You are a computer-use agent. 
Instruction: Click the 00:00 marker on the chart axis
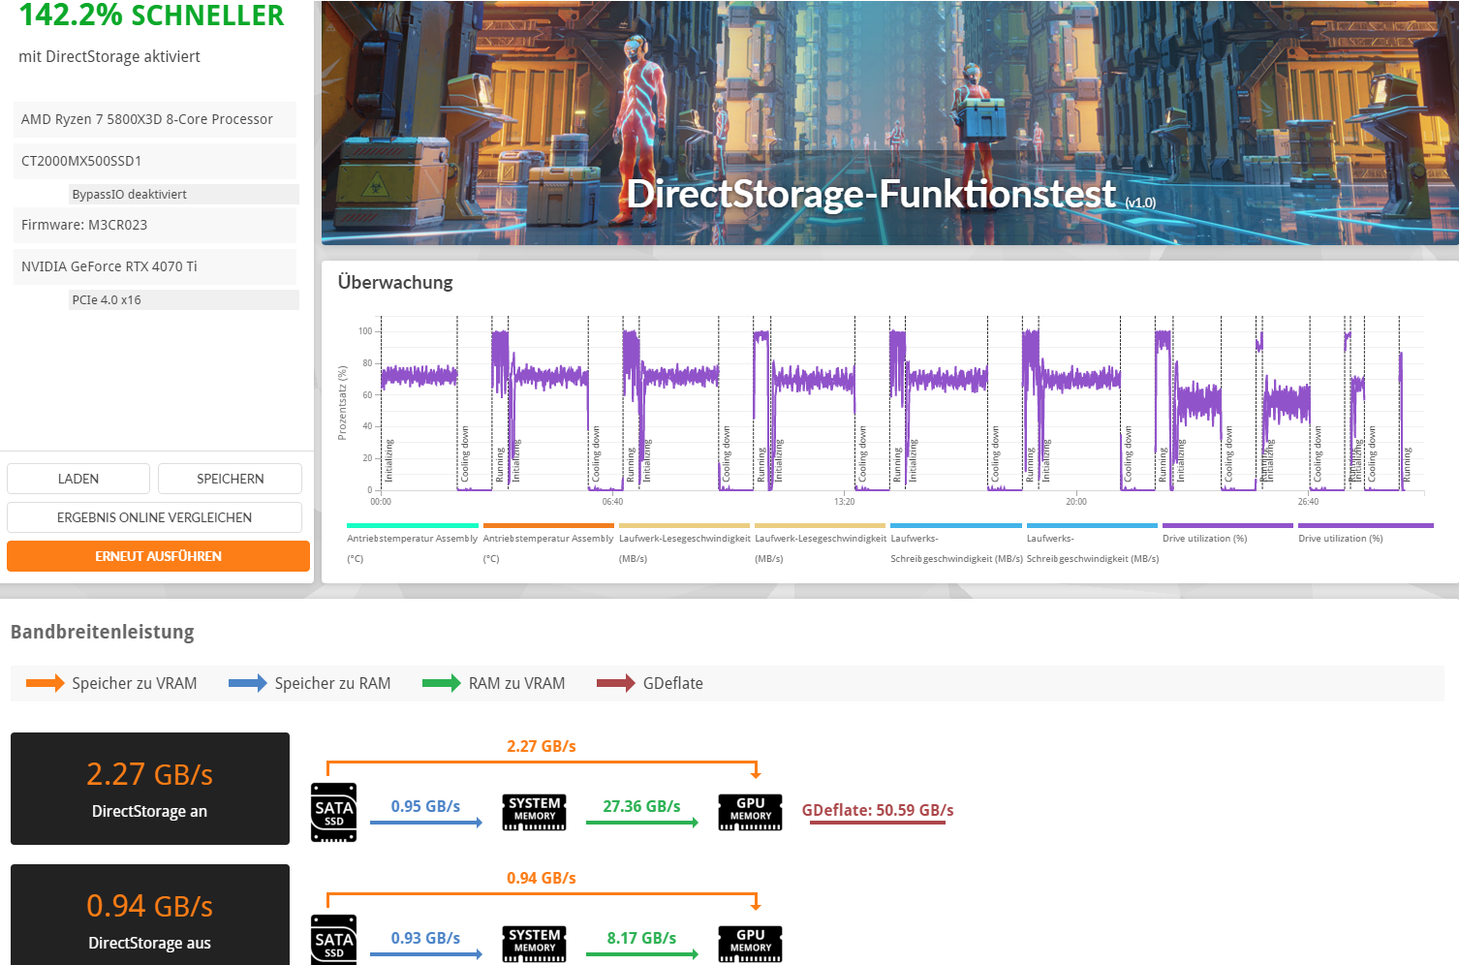pos(381,502)
